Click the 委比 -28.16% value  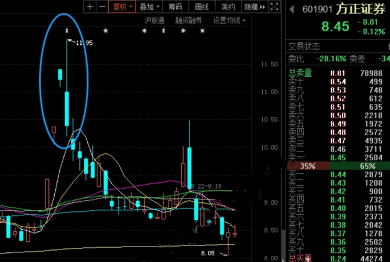[x=331, y=59]
